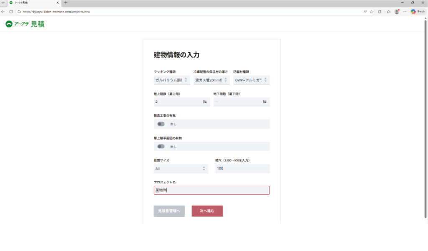428x251 pixels.
Task: Select the 紙面サイズ A3 dropdown
Action: click(181, 168)
